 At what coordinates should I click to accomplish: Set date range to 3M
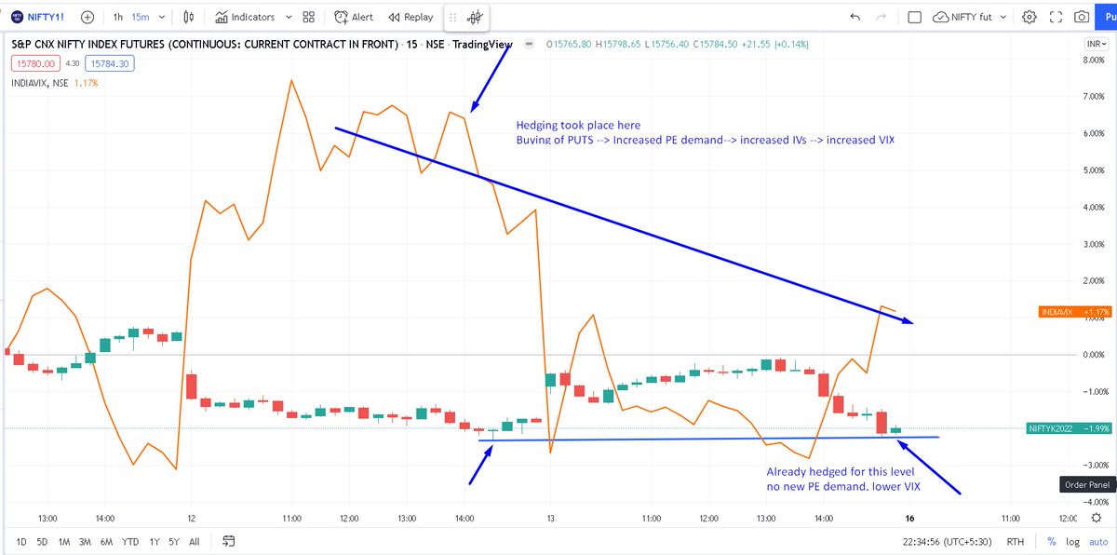tap(86, 541)
